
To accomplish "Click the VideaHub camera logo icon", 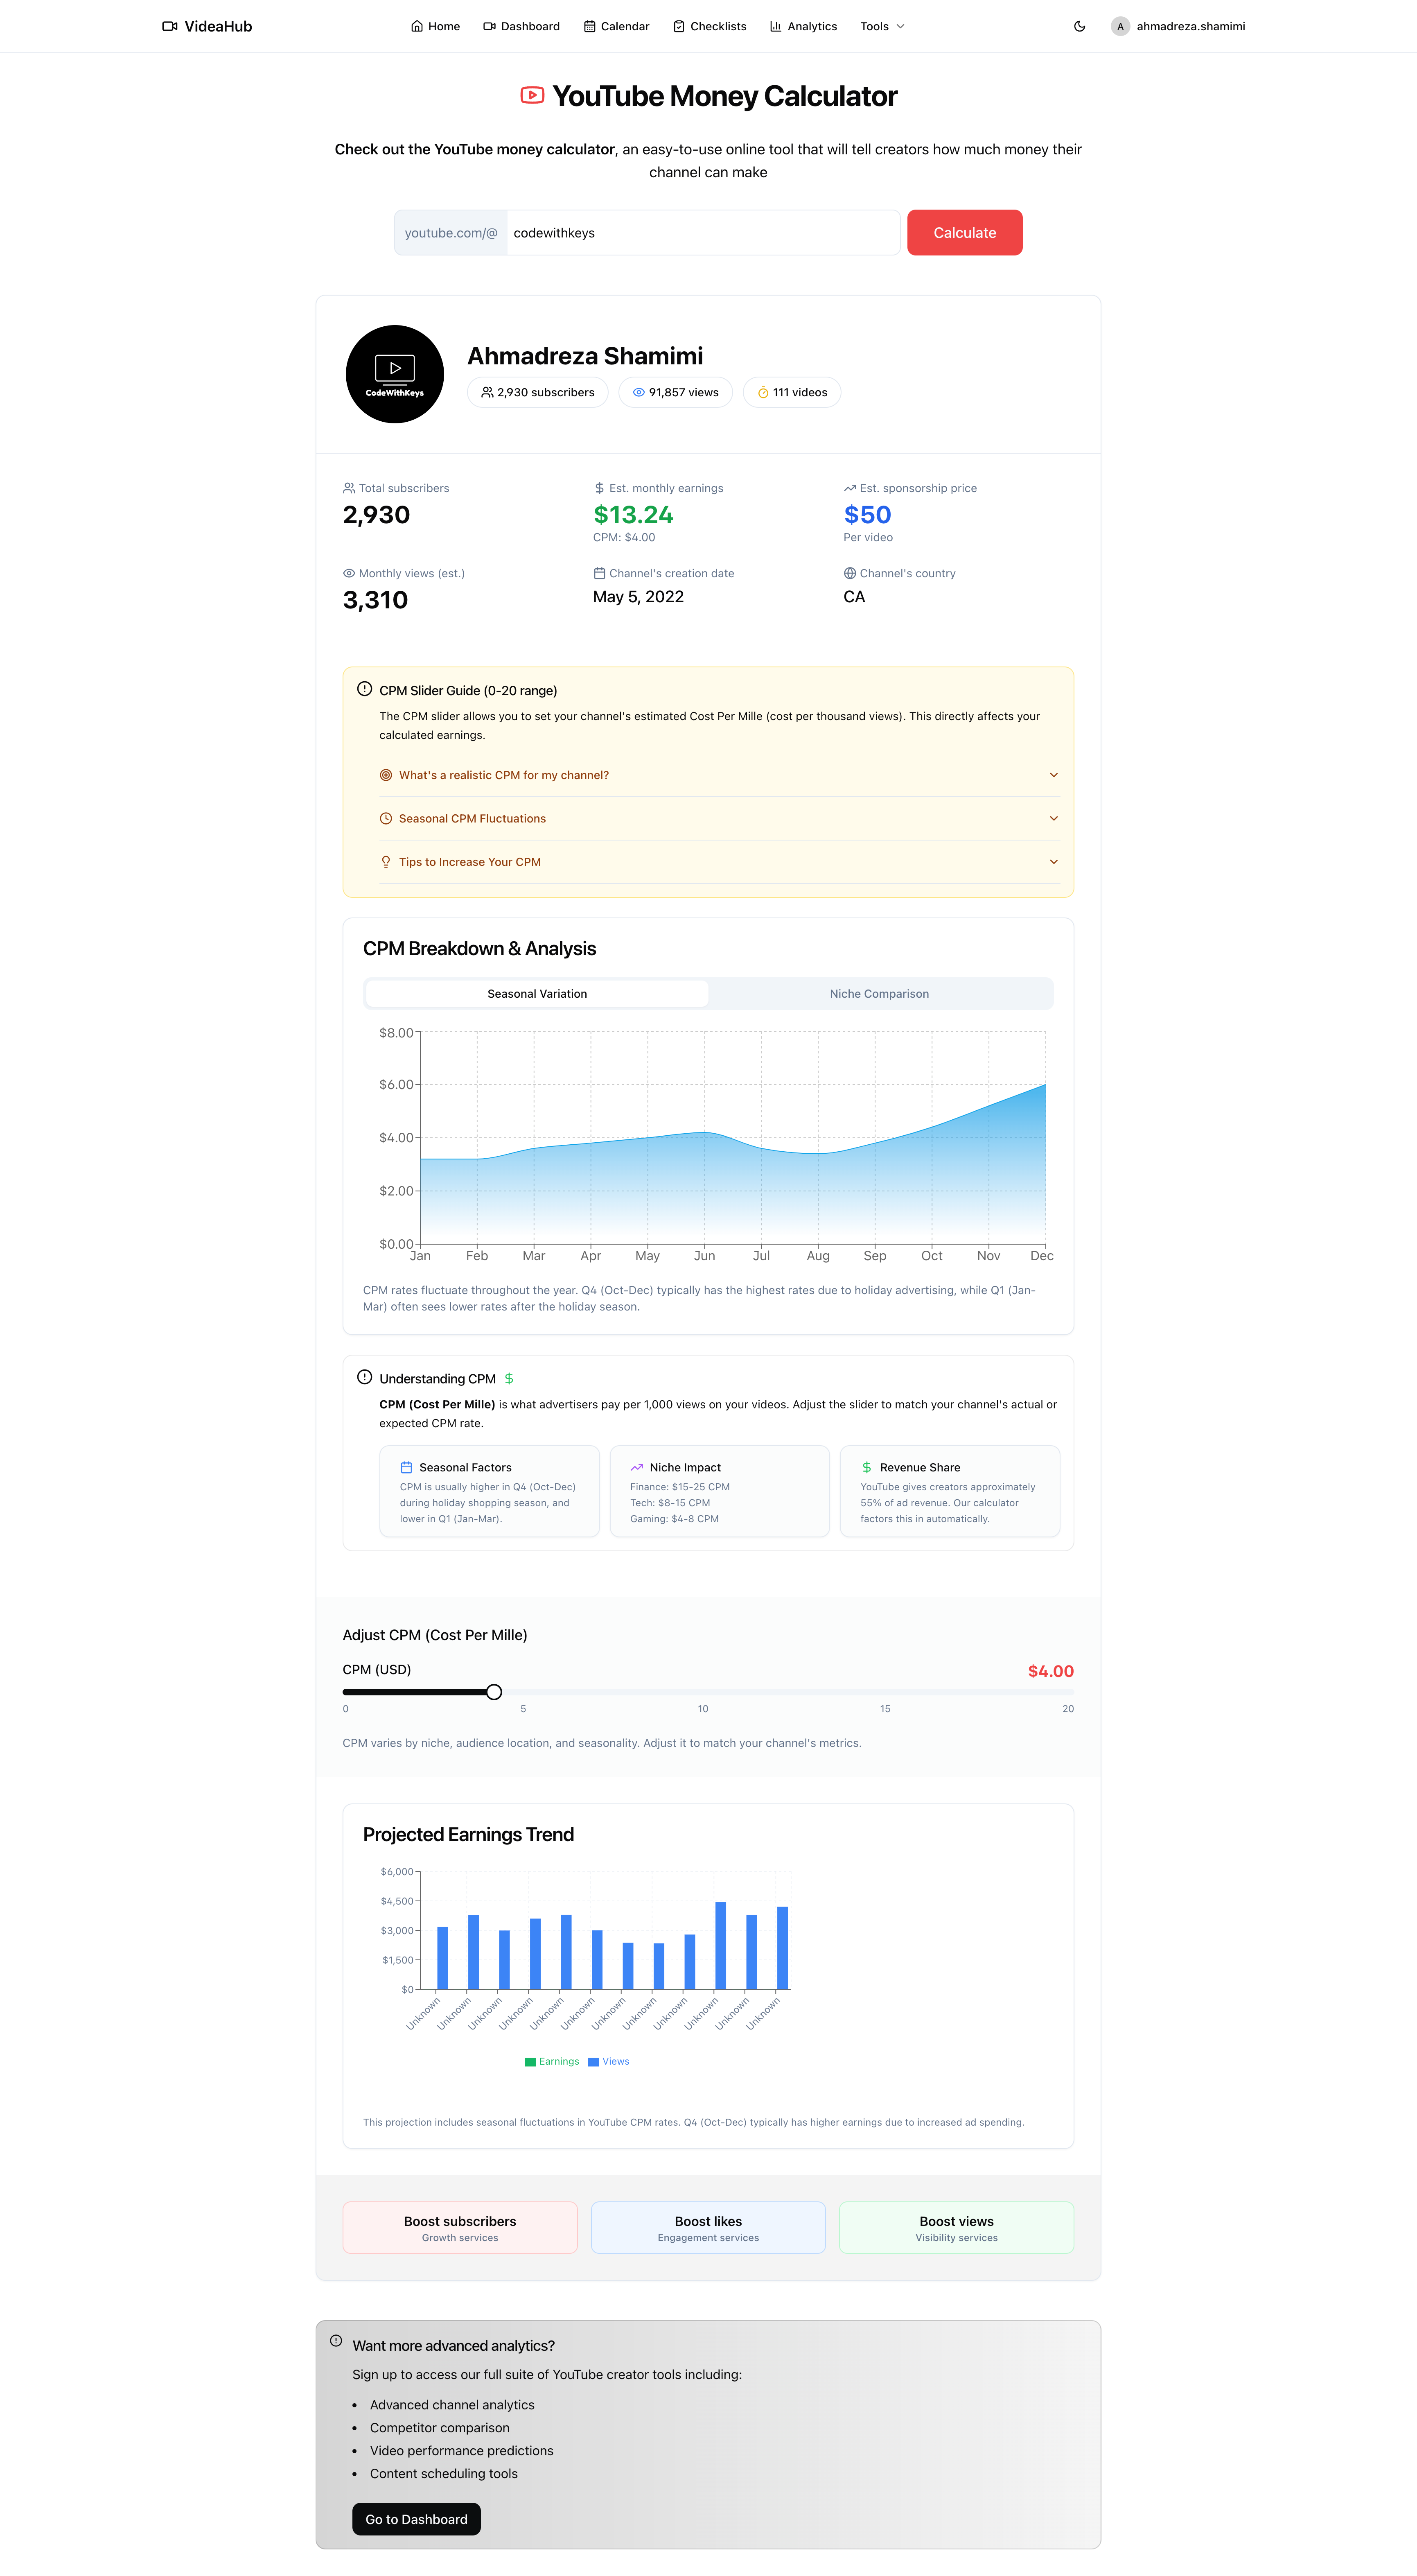I will click(170, 26).
